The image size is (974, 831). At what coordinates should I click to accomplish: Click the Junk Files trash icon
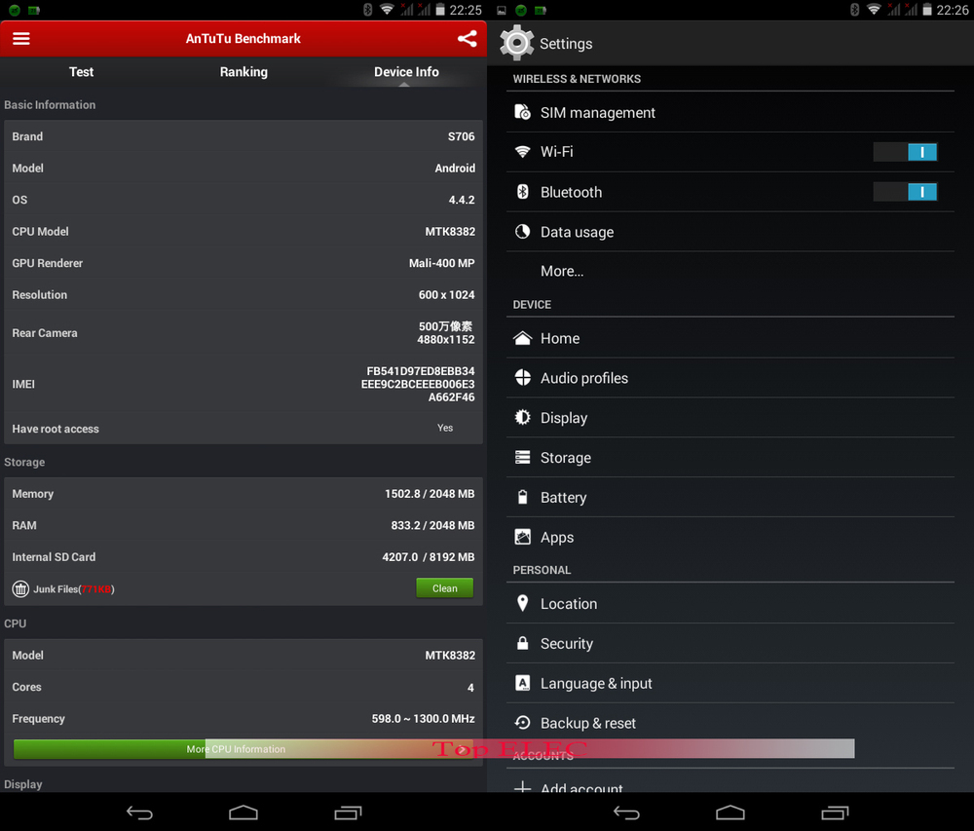tap(20, 588)
